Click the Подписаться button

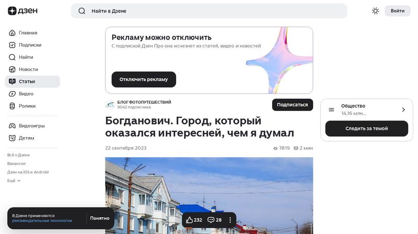pyautogui.click(x=293, y=105)
